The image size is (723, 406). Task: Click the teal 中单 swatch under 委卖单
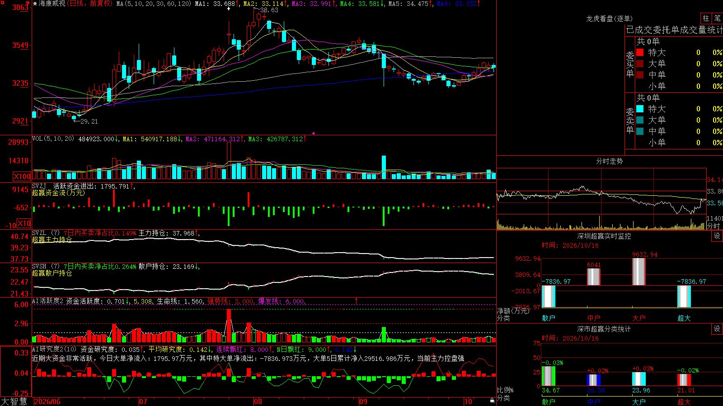640,131
